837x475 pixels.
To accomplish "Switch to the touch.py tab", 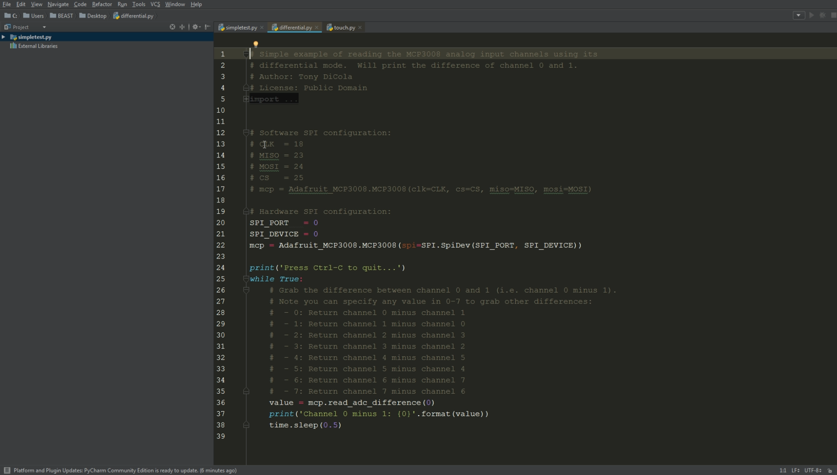I will (344, 27).
